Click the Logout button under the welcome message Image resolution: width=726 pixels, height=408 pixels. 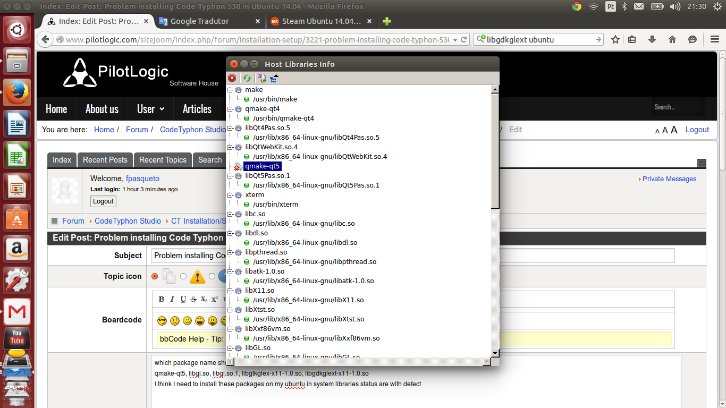click(x=103, y=201)
